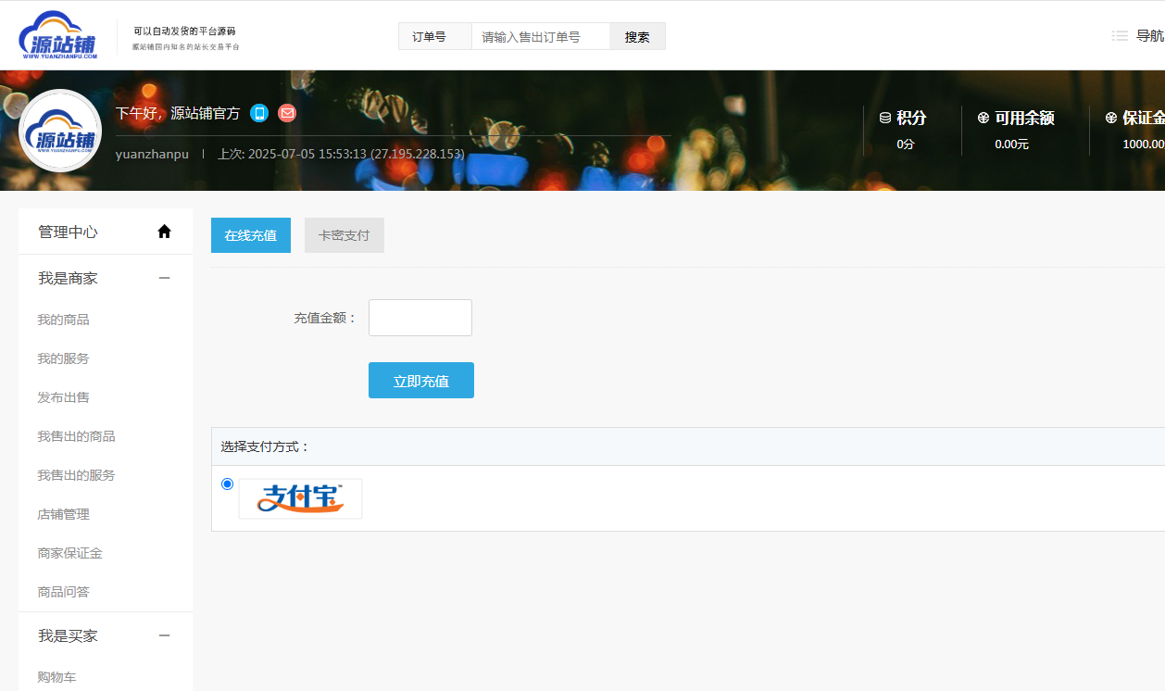This screenshot has width=1165, height=691.
Task: Click the 立即充值 button
Action: [x=421, y=381]
